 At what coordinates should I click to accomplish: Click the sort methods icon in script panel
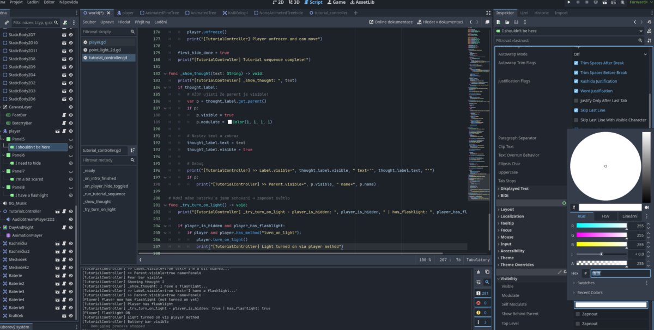point(132,151)
